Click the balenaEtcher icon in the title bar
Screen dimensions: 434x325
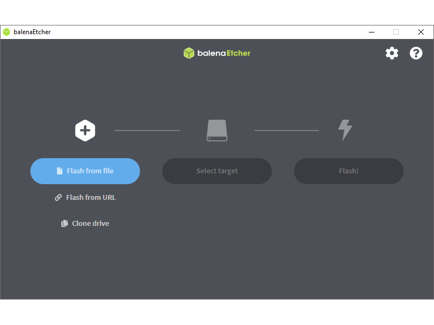[7, 32]
